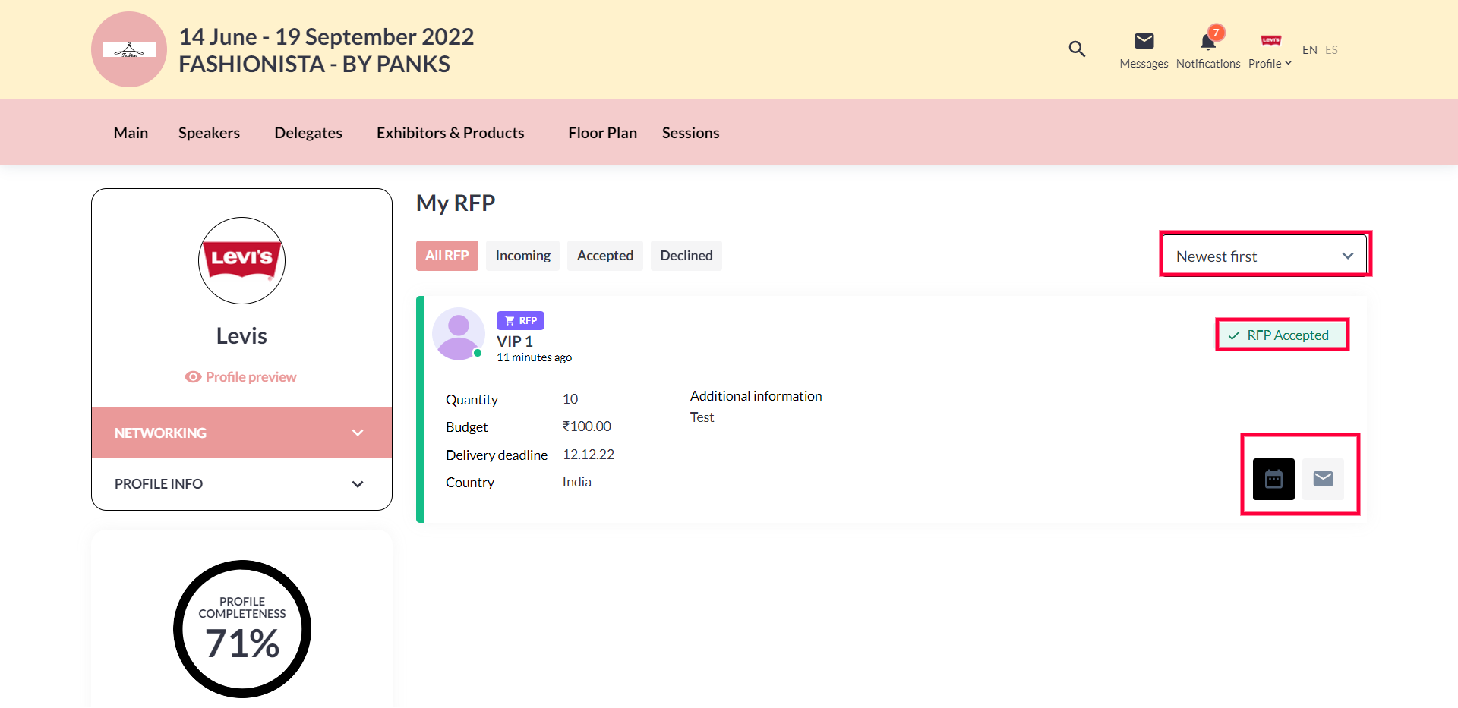
Task: Open Messages envelope icon in header
Action: [x=1144, y=42]
